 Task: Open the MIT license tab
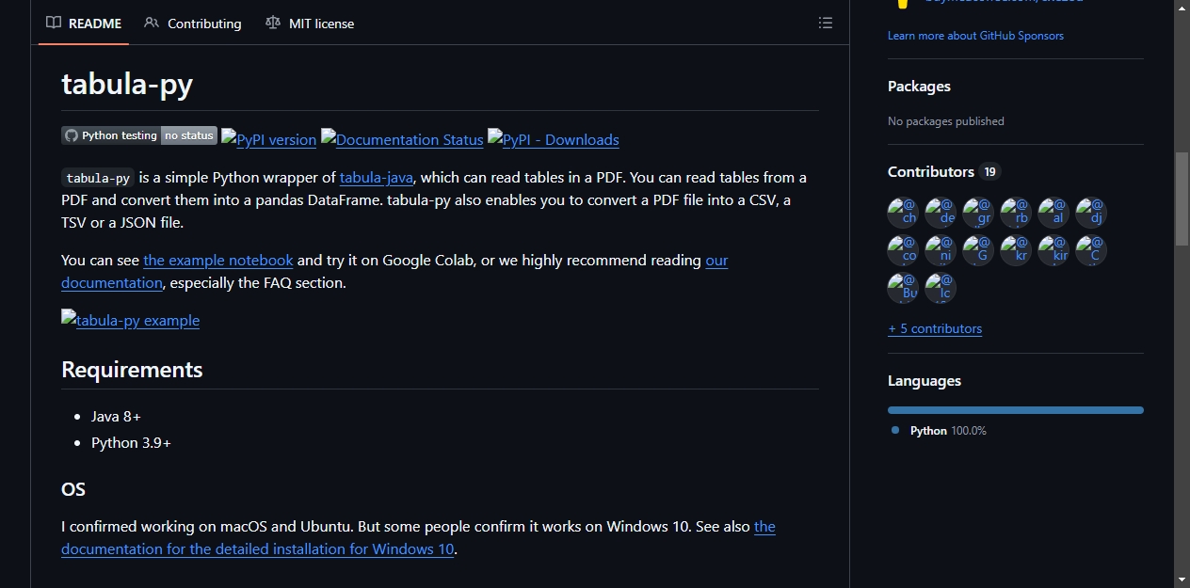point(310,23)
